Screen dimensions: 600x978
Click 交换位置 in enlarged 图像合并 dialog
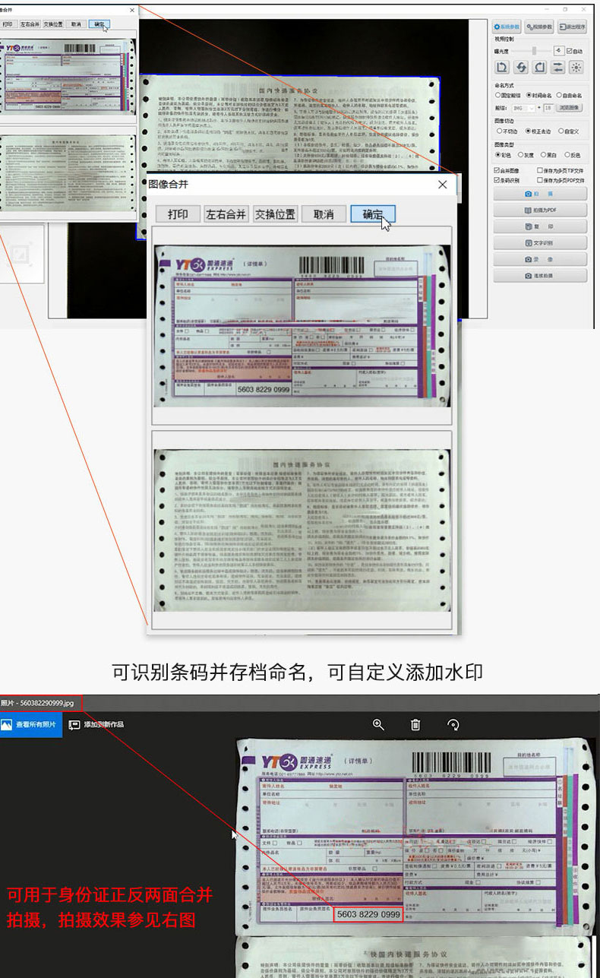point(275,214)
